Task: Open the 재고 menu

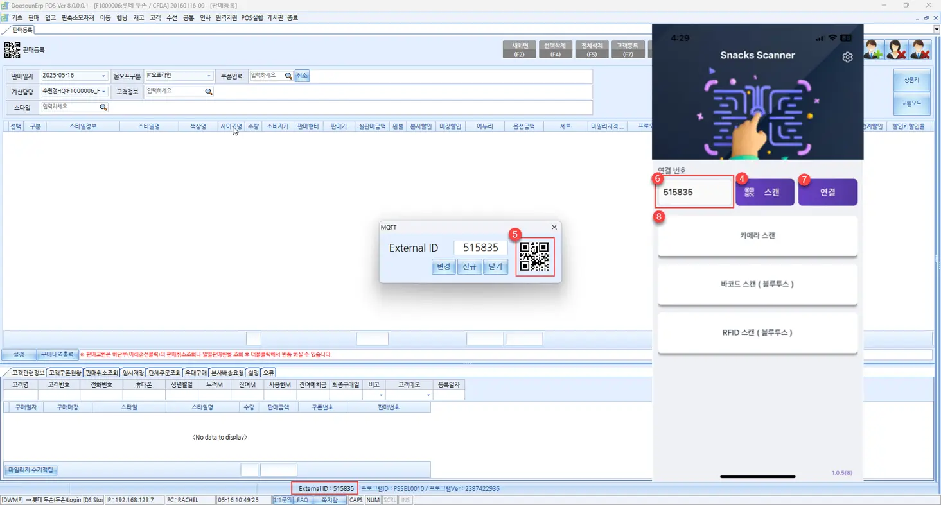Action: coord(139,18)
